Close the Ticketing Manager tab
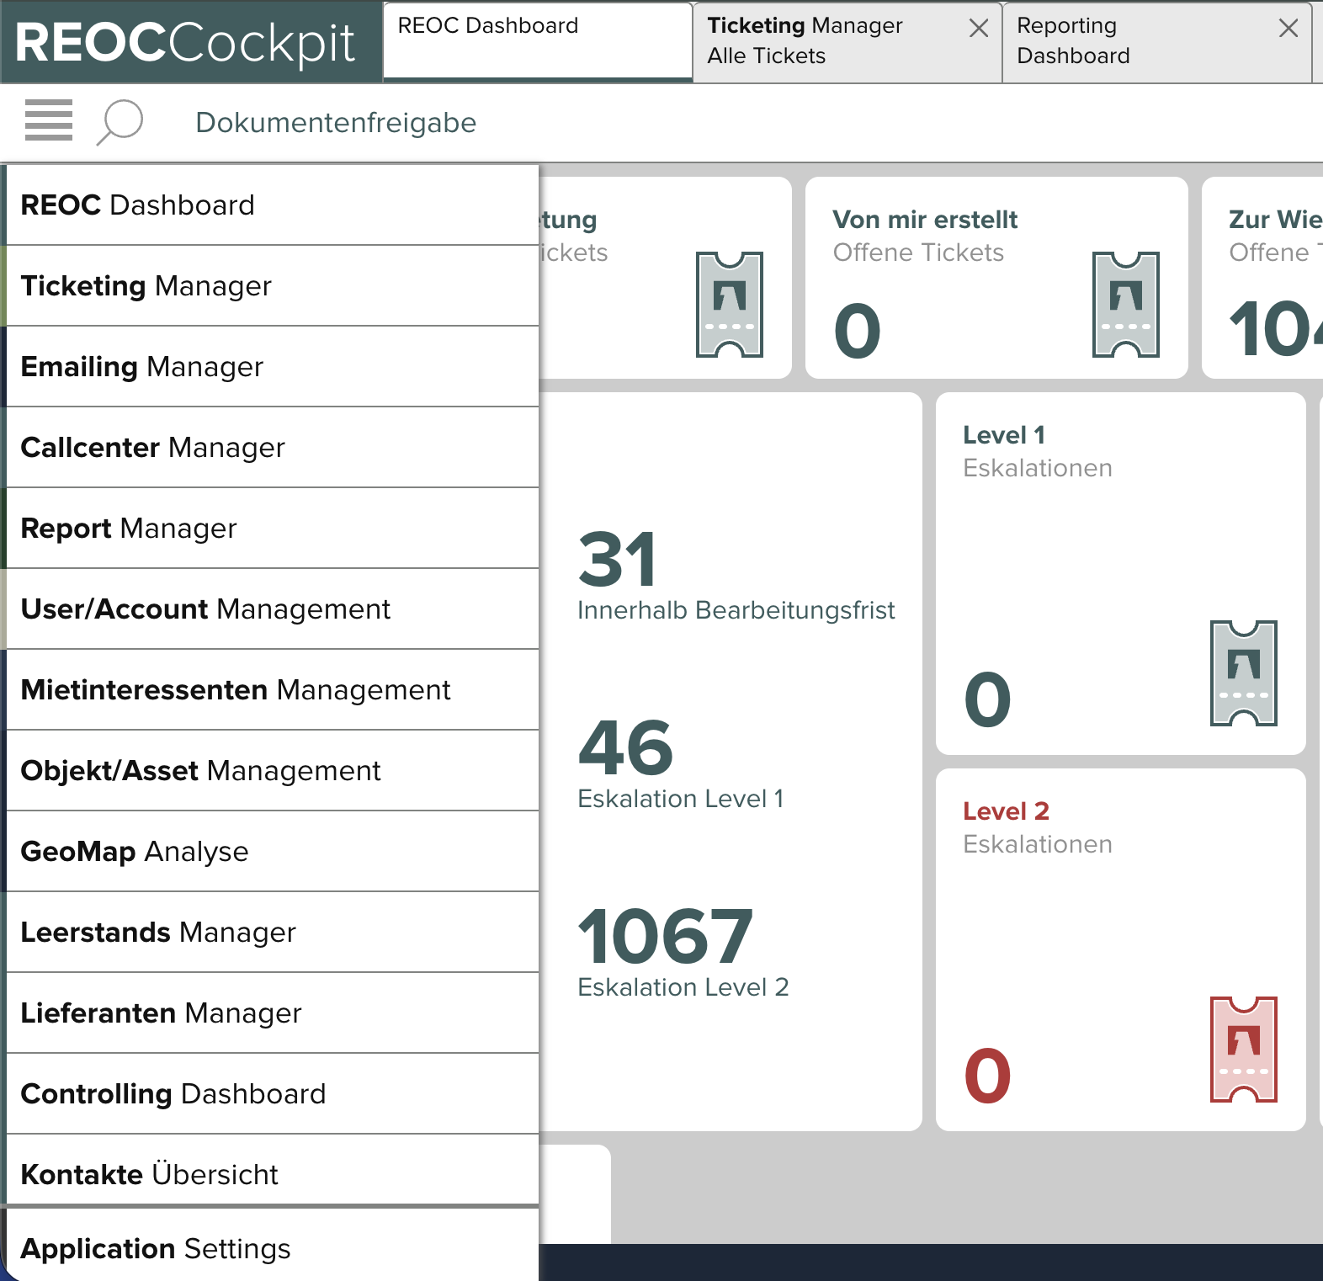The height and width of the screenshot is (1281, 1323). (x=978, y=29)
